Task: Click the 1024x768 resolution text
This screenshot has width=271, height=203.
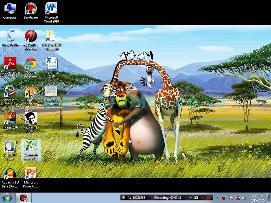Action: [139, 198]
